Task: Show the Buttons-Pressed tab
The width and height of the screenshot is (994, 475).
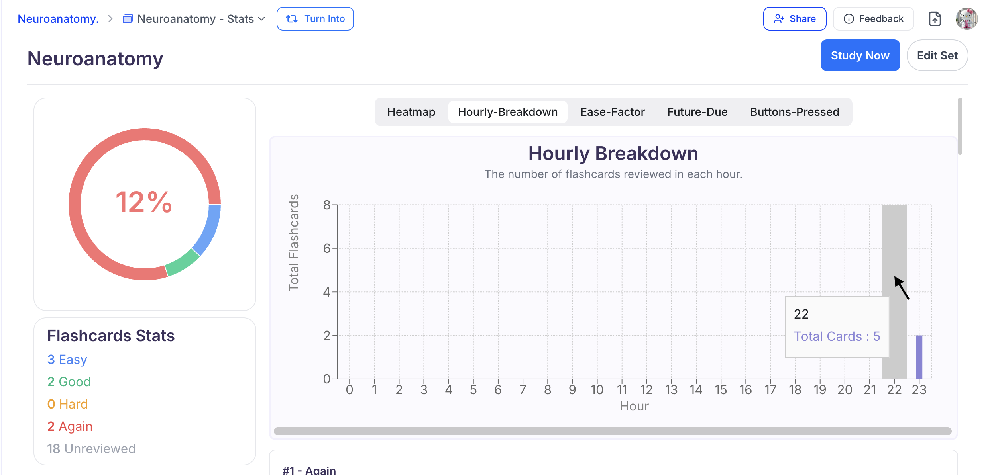Action: (794, 112)
